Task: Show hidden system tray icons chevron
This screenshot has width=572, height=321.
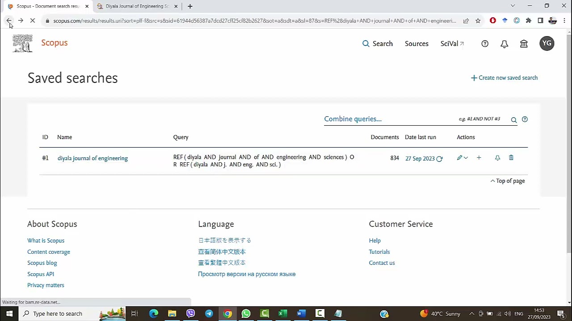Action: tap(471, 313)
